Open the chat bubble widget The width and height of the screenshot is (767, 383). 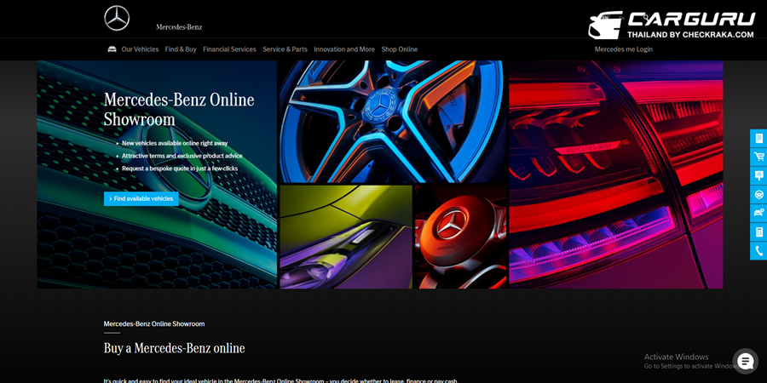(745, 361)
